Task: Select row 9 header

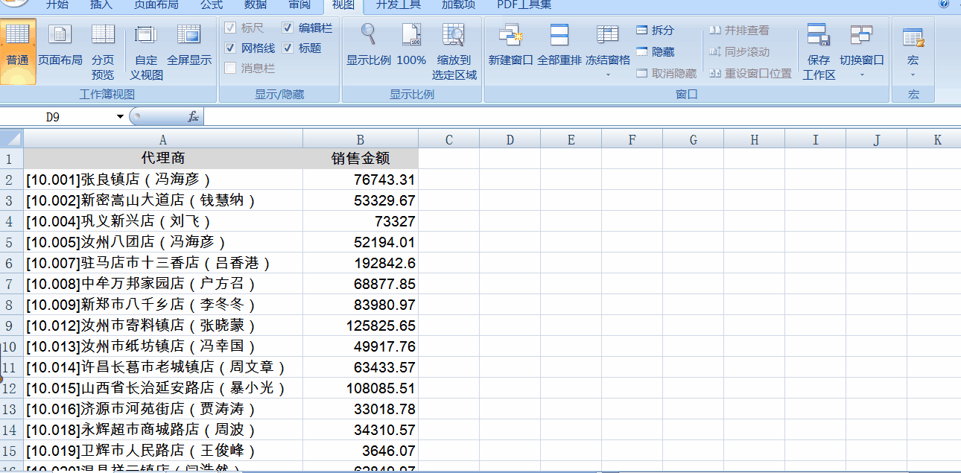Action: coord(10,326)
